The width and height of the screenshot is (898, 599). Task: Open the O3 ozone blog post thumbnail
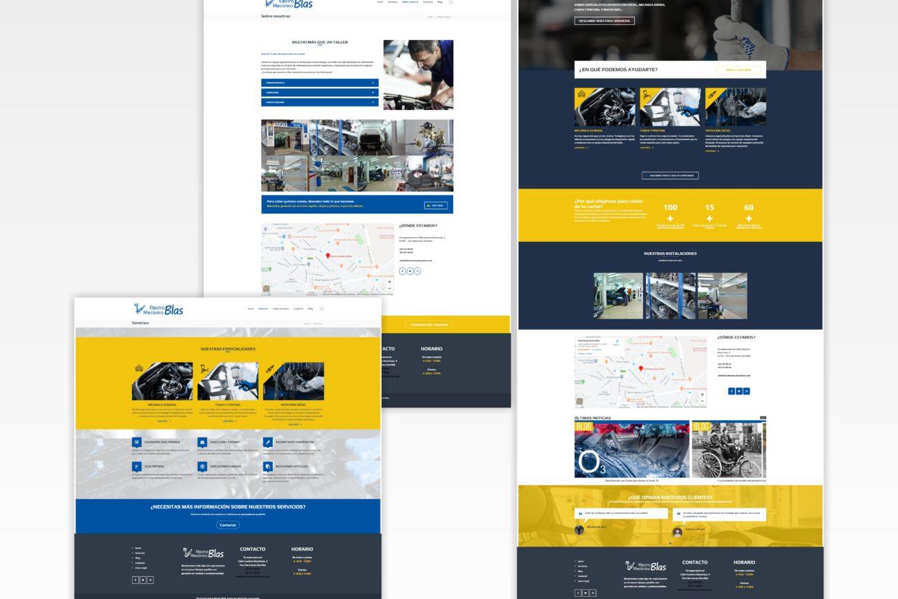pos(631,449)
